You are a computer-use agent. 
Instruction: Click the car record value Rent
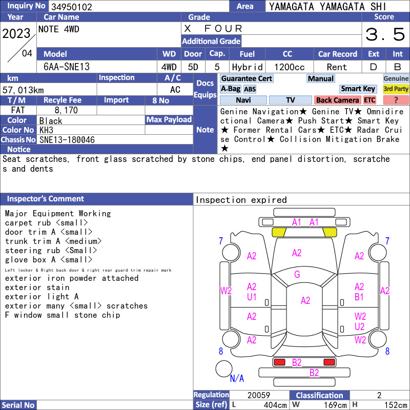tap(337, 67)
